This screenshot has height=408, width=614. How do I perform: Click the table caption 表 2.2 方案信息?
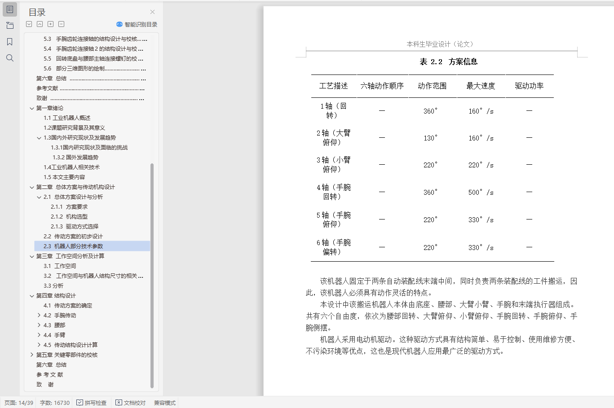(448, 61)
